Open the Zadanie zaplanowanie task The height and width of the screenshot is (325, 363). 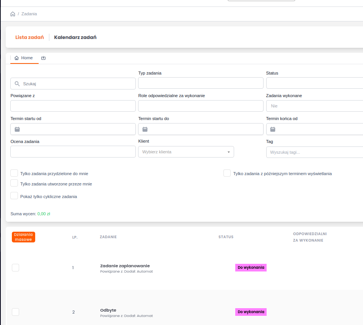coord(125,266)
